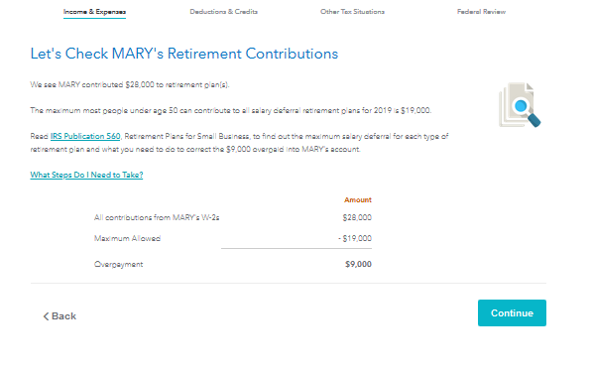592x370 pixels.
Task: Click the - $19,000 maximum allowed value
Action: point(355,238)
